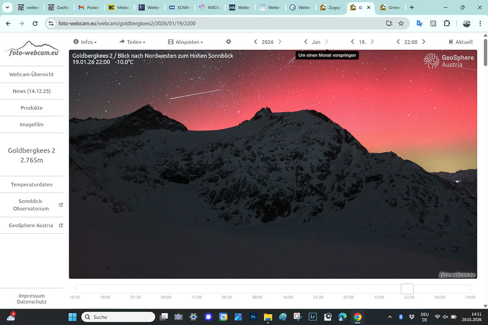The image size is (488, 325).
Task: Click the foto-webcam.eu logo
Action: tap(32, 49)
